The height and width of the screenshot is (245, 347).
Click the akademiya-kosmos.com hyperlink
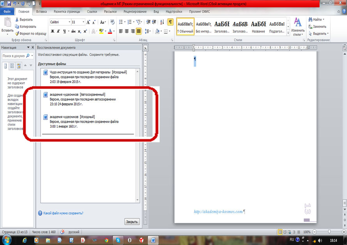[x=218, y=212]
